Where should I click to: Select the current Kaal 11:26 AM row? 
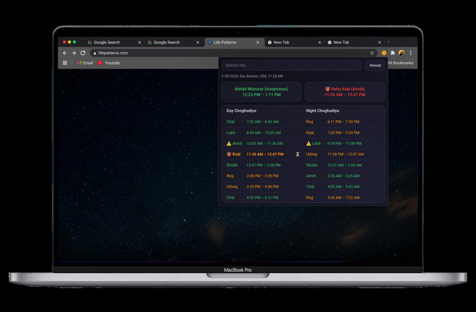(x=263, y=154)
